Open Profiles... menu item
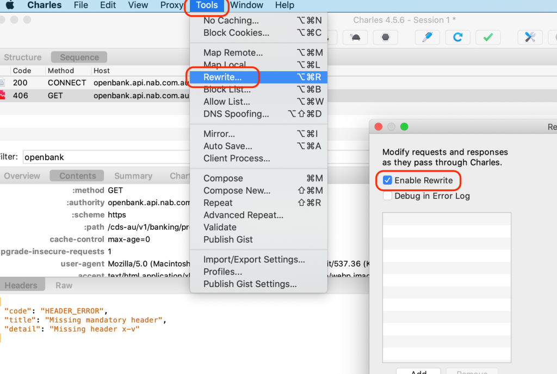557x374 pixels. coord(258,272)
